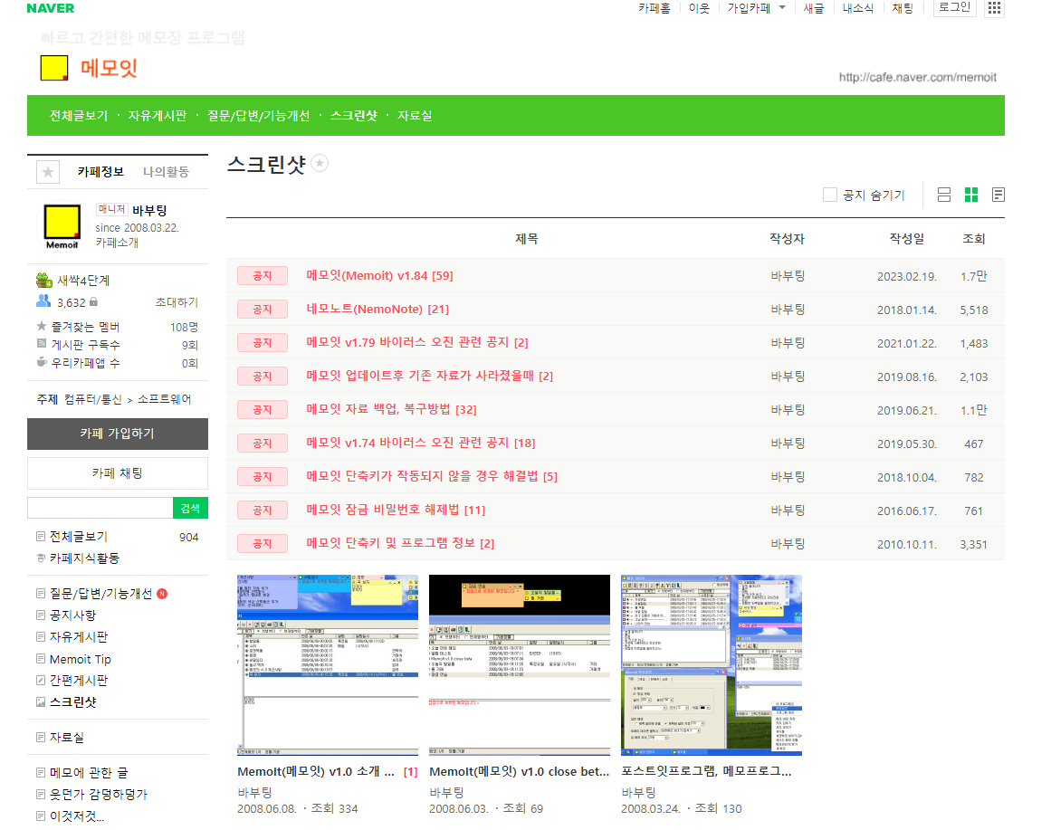Switch to card view layout icon
The image size is (1051, 830).
pos(944,196)
